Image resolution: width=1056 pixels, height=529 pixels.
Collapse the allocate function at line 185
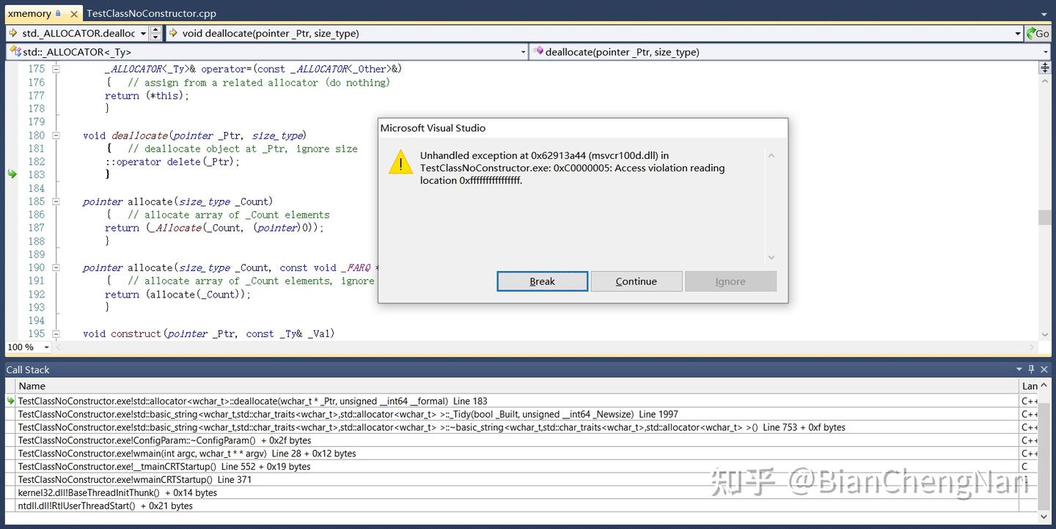[56, 201]
